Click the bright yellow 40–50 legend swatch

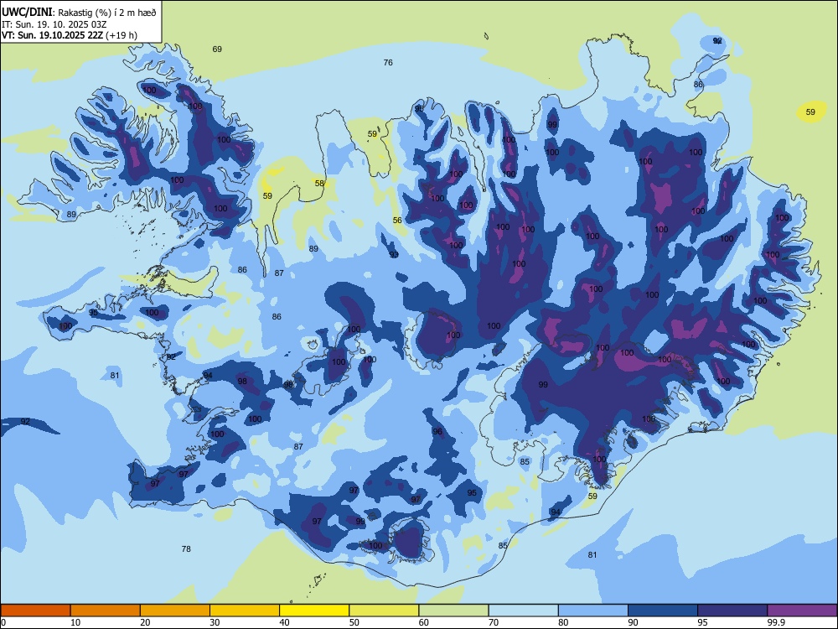pos(314,611)
